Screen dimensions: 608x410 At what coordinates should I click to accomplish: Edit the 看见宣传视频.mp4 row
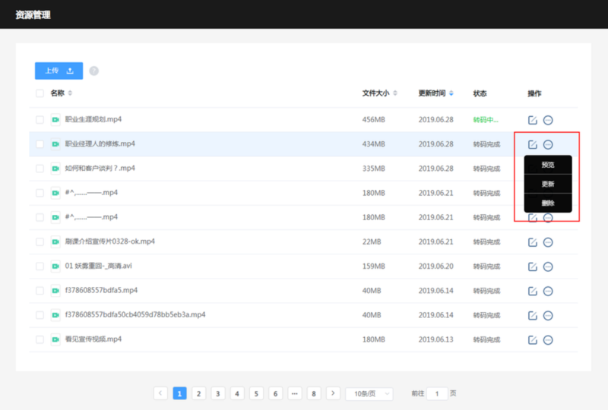[x=533, y=340]
